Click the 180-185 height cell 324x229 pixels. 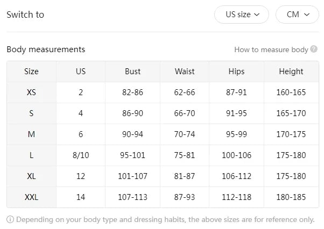(291, 197)
